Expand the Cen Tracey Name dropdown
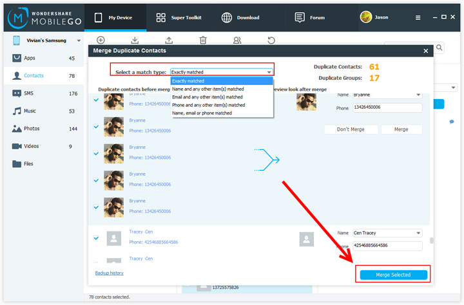This screenshot has height=305, width=464. point(418,233)
